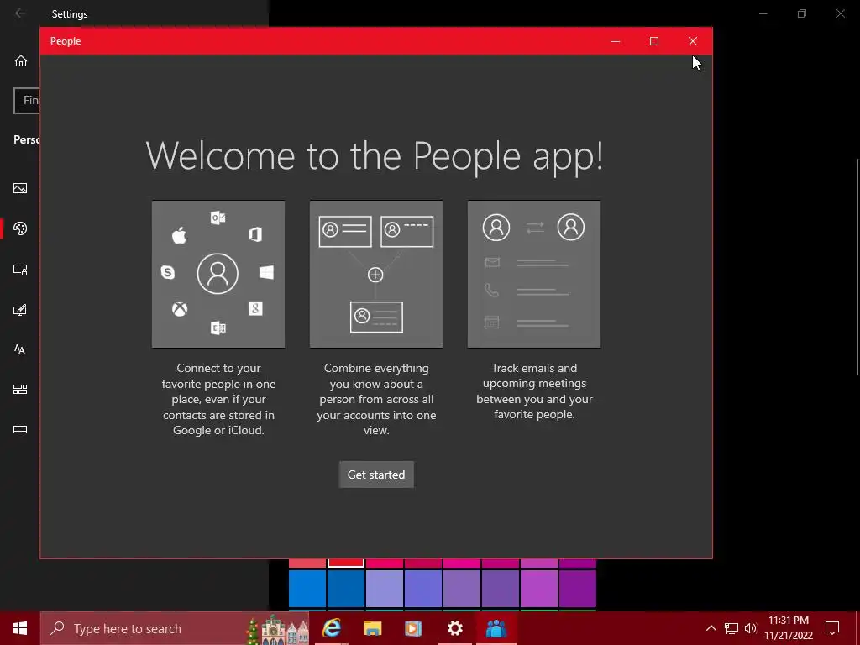Open File Explorer from the taskbar
Viewport: 860px width, 645px height.
click(x=372, y=628)
